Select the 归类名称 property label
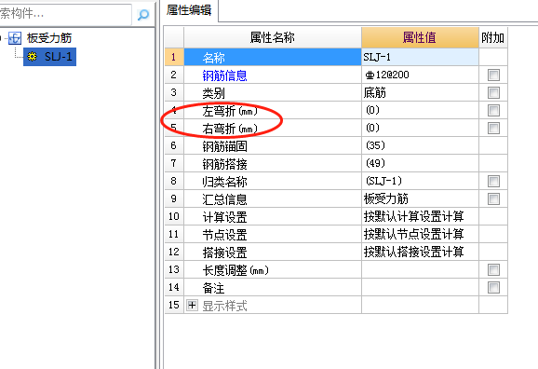 (x=224, y=182)
